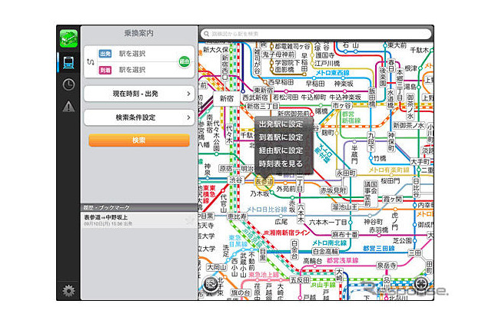Click the メトロ南北線 line label
The height and width of the screenshot is (327, 492).
pos(330,243)
